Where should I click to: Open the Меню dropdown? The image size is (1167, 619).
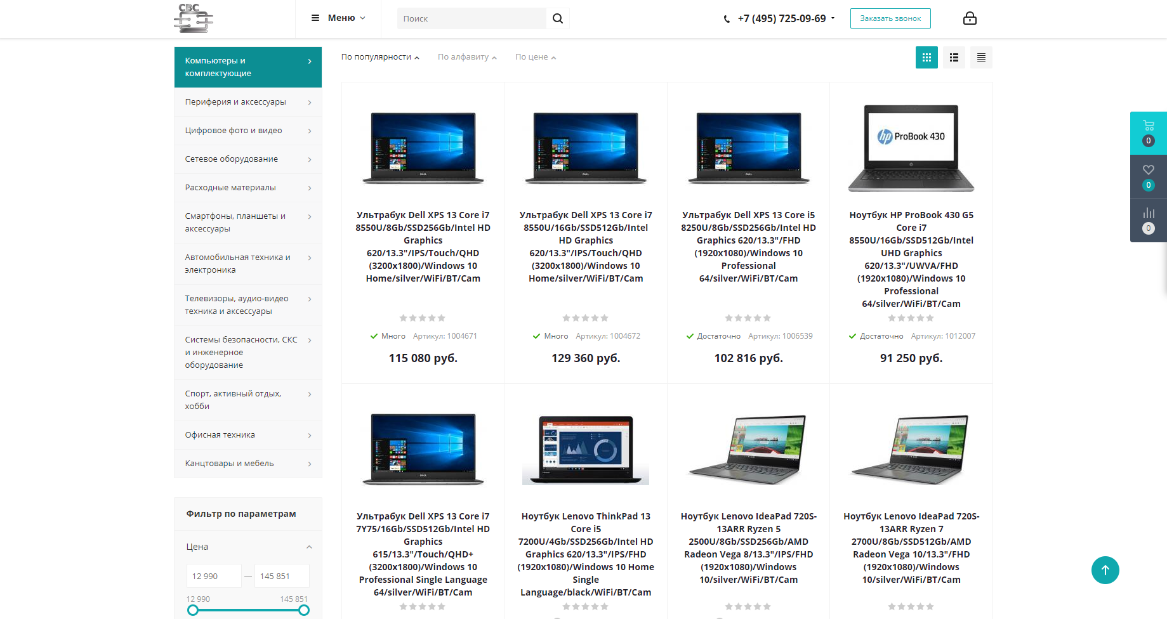[338, 18]
